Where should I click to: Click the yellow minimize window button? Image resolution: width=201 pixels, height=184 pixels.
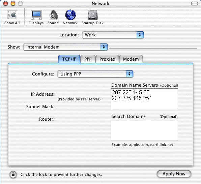point(13,3)
